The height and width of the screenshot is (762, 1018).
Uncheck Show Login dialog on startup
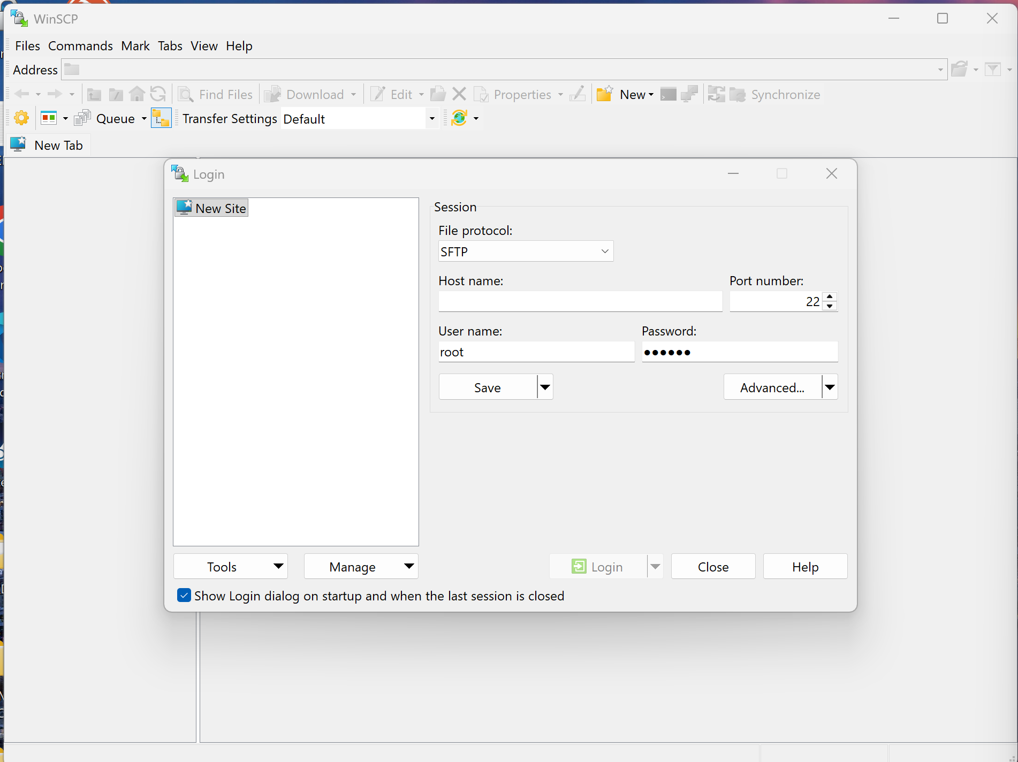click(x=184, y=595)
